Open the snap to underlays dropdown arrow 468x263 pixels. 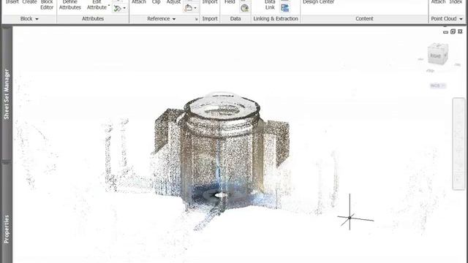coord(195,8)
